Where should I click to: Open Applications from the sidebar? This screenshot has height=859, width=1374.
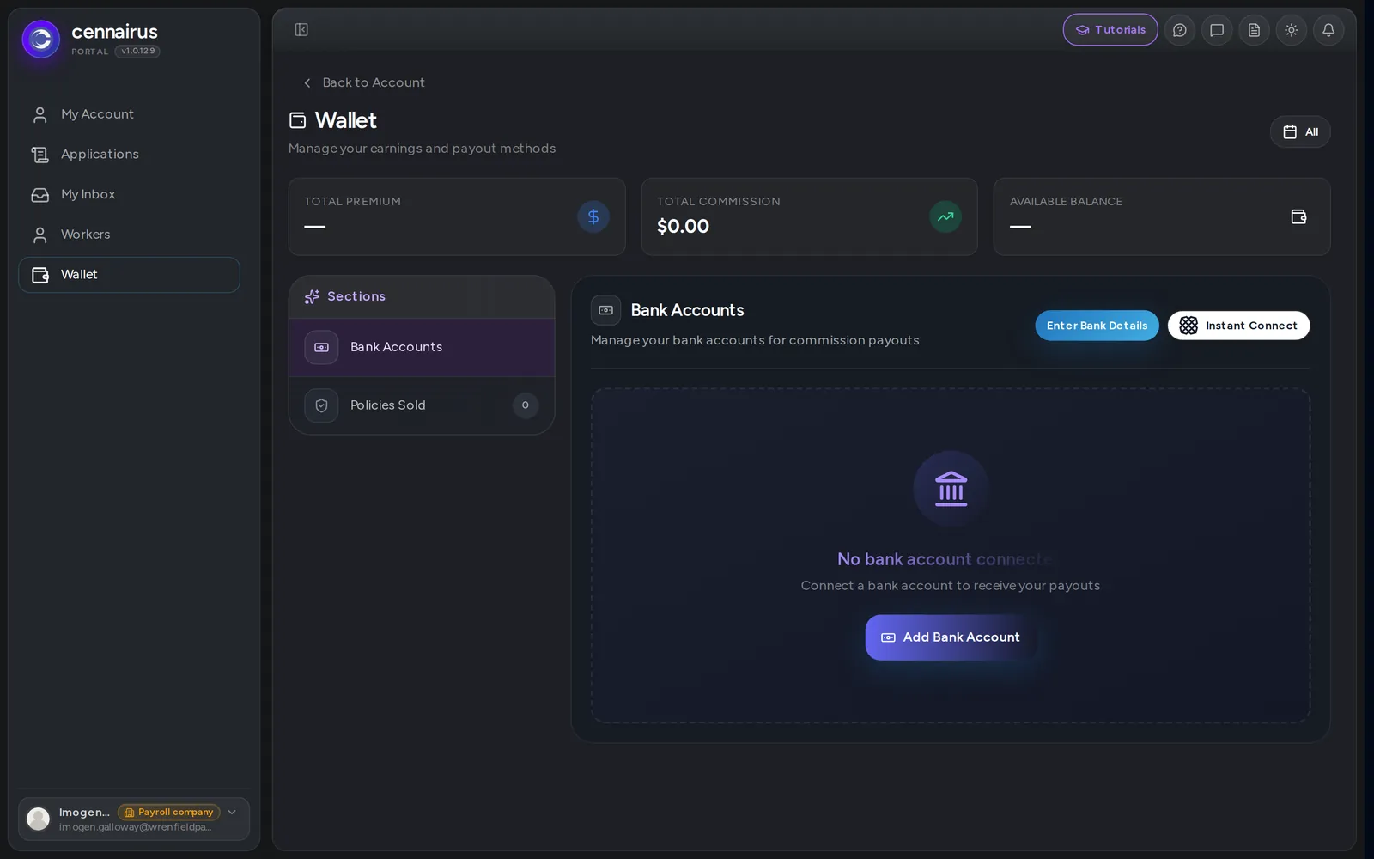(129, 155)
